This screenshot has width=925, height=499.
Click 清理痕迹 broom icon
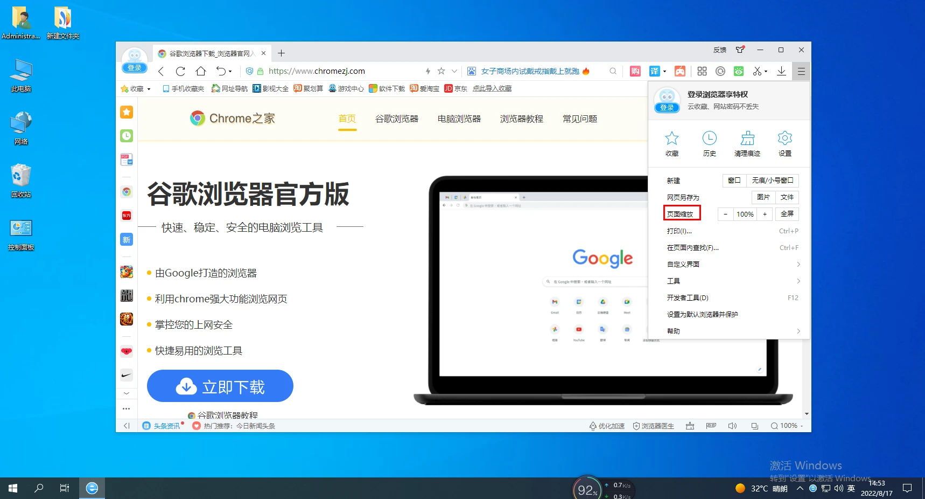(747, 143)
